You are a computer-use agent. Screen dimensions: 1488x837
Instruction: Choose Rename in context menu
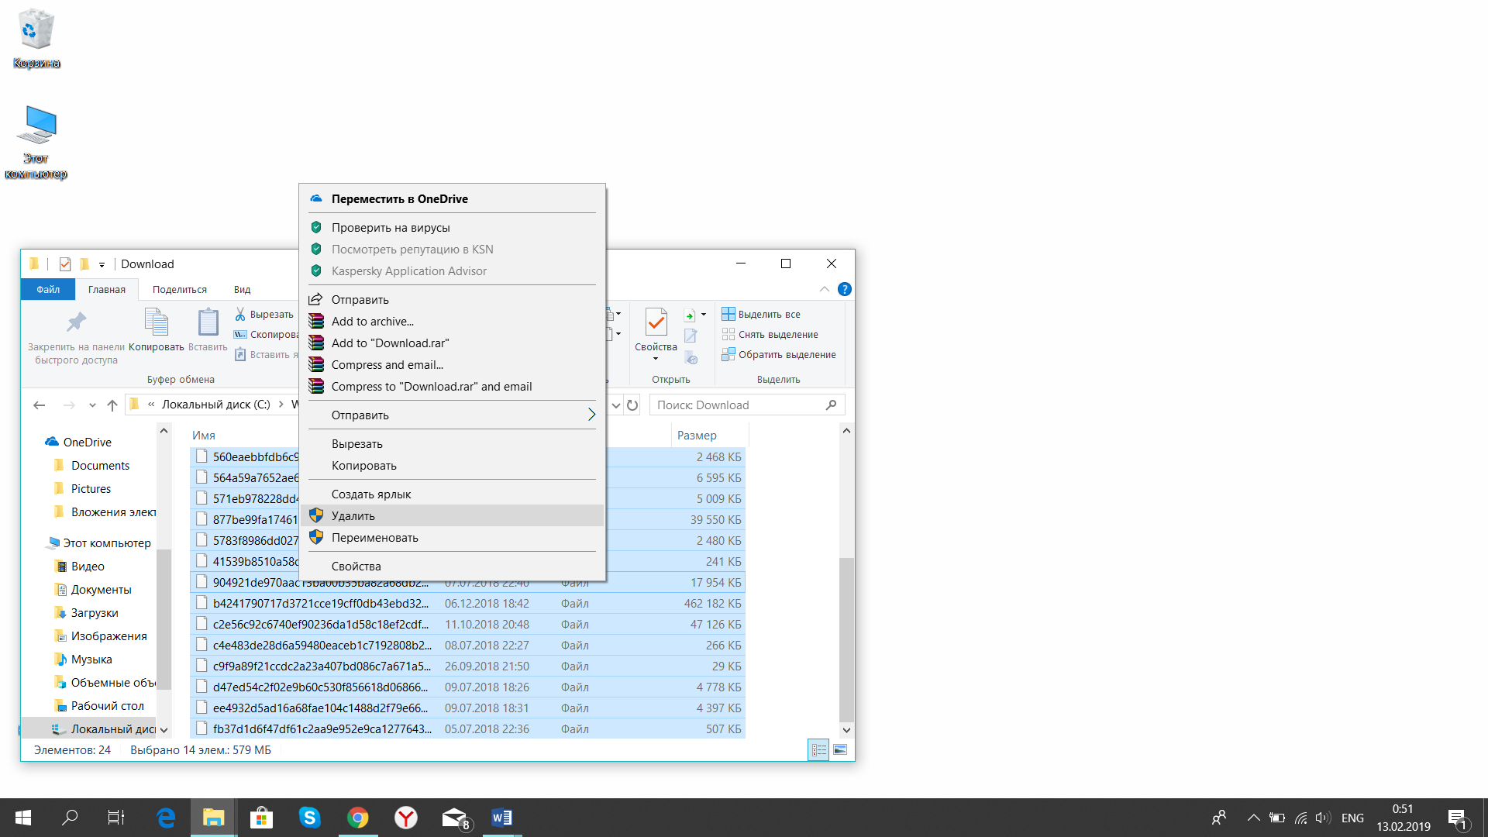tap(453, 537)
